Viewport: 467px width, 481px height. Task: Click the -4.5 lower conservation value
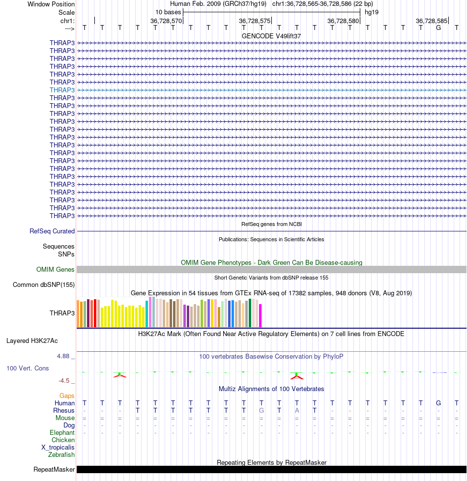coord(64,381)
